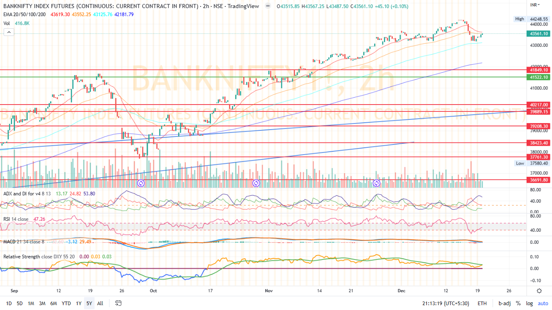
Task: Click the market status indicator icon beside TradingView
Action: tap(268, 6)
